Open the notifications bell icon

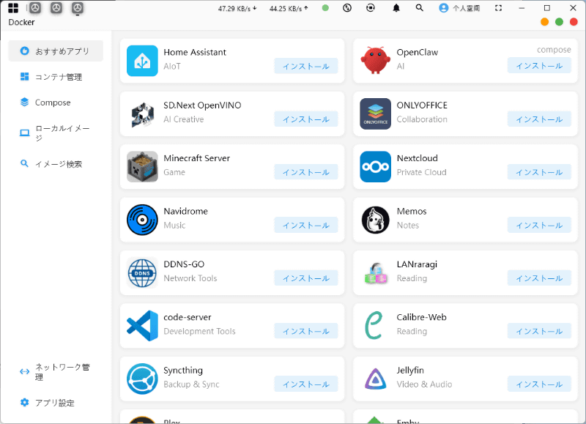click(396, 8)
